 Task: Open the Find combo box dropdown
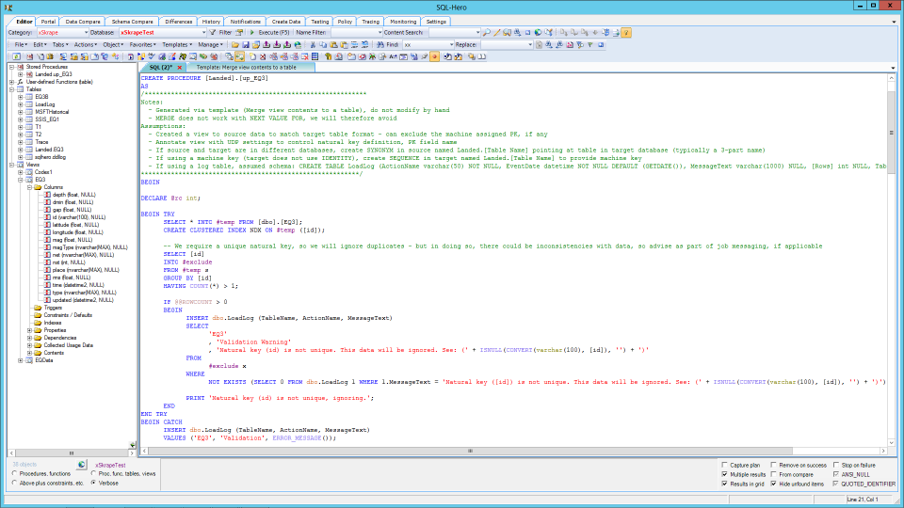pos(451,44)
